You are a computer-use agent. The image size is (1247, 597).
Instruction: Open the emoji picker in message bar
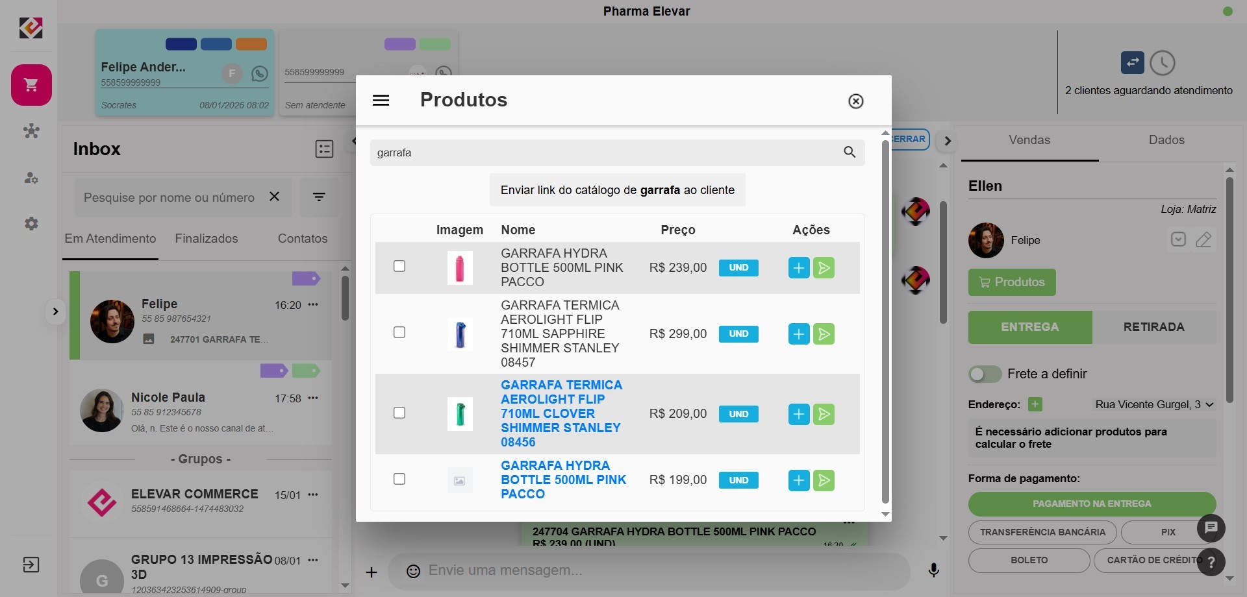pyautogui.click(x=413, y=571)
